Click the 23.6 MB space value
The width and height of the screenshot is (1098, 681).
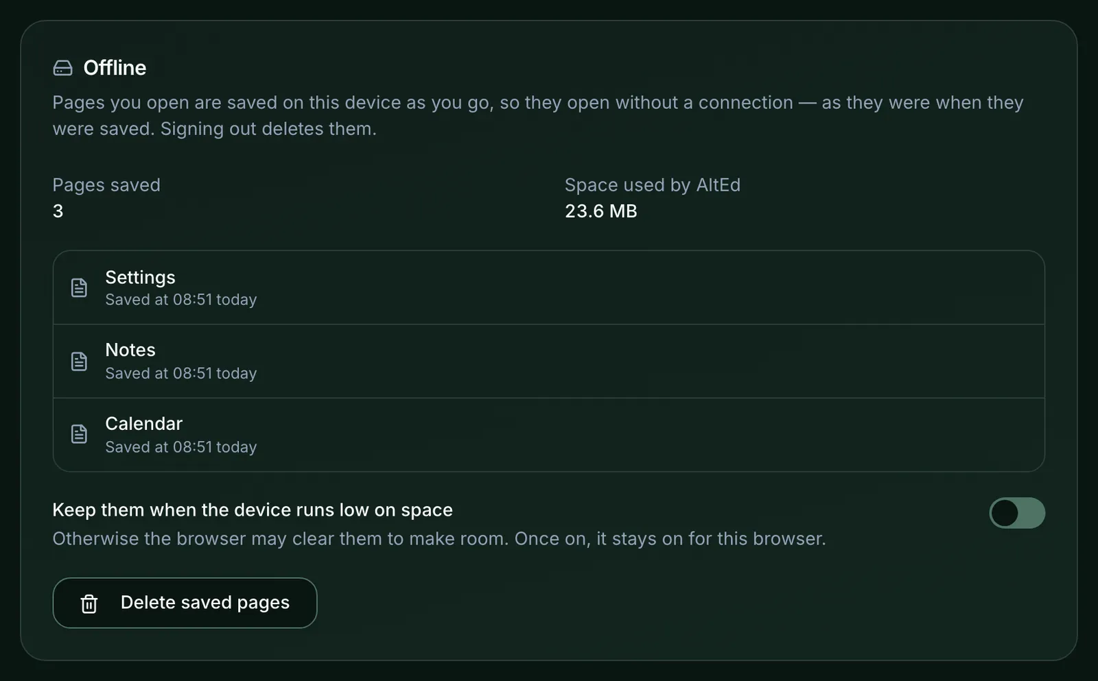pos(601,211)
